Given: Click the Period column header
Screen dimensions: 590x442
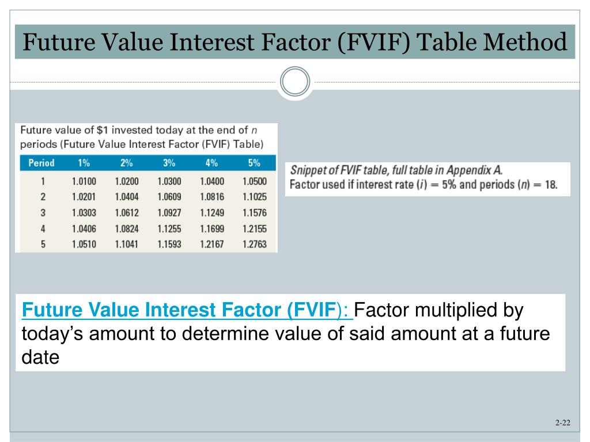Looking at the screenshot, I should 41,163.
